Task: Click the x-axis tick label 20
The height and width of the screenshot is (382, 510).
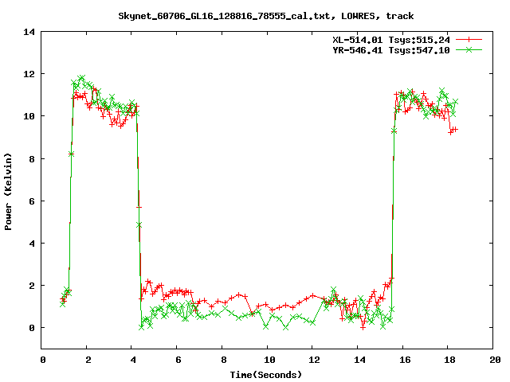Action: pyautogui.click(x=495, y=360)
